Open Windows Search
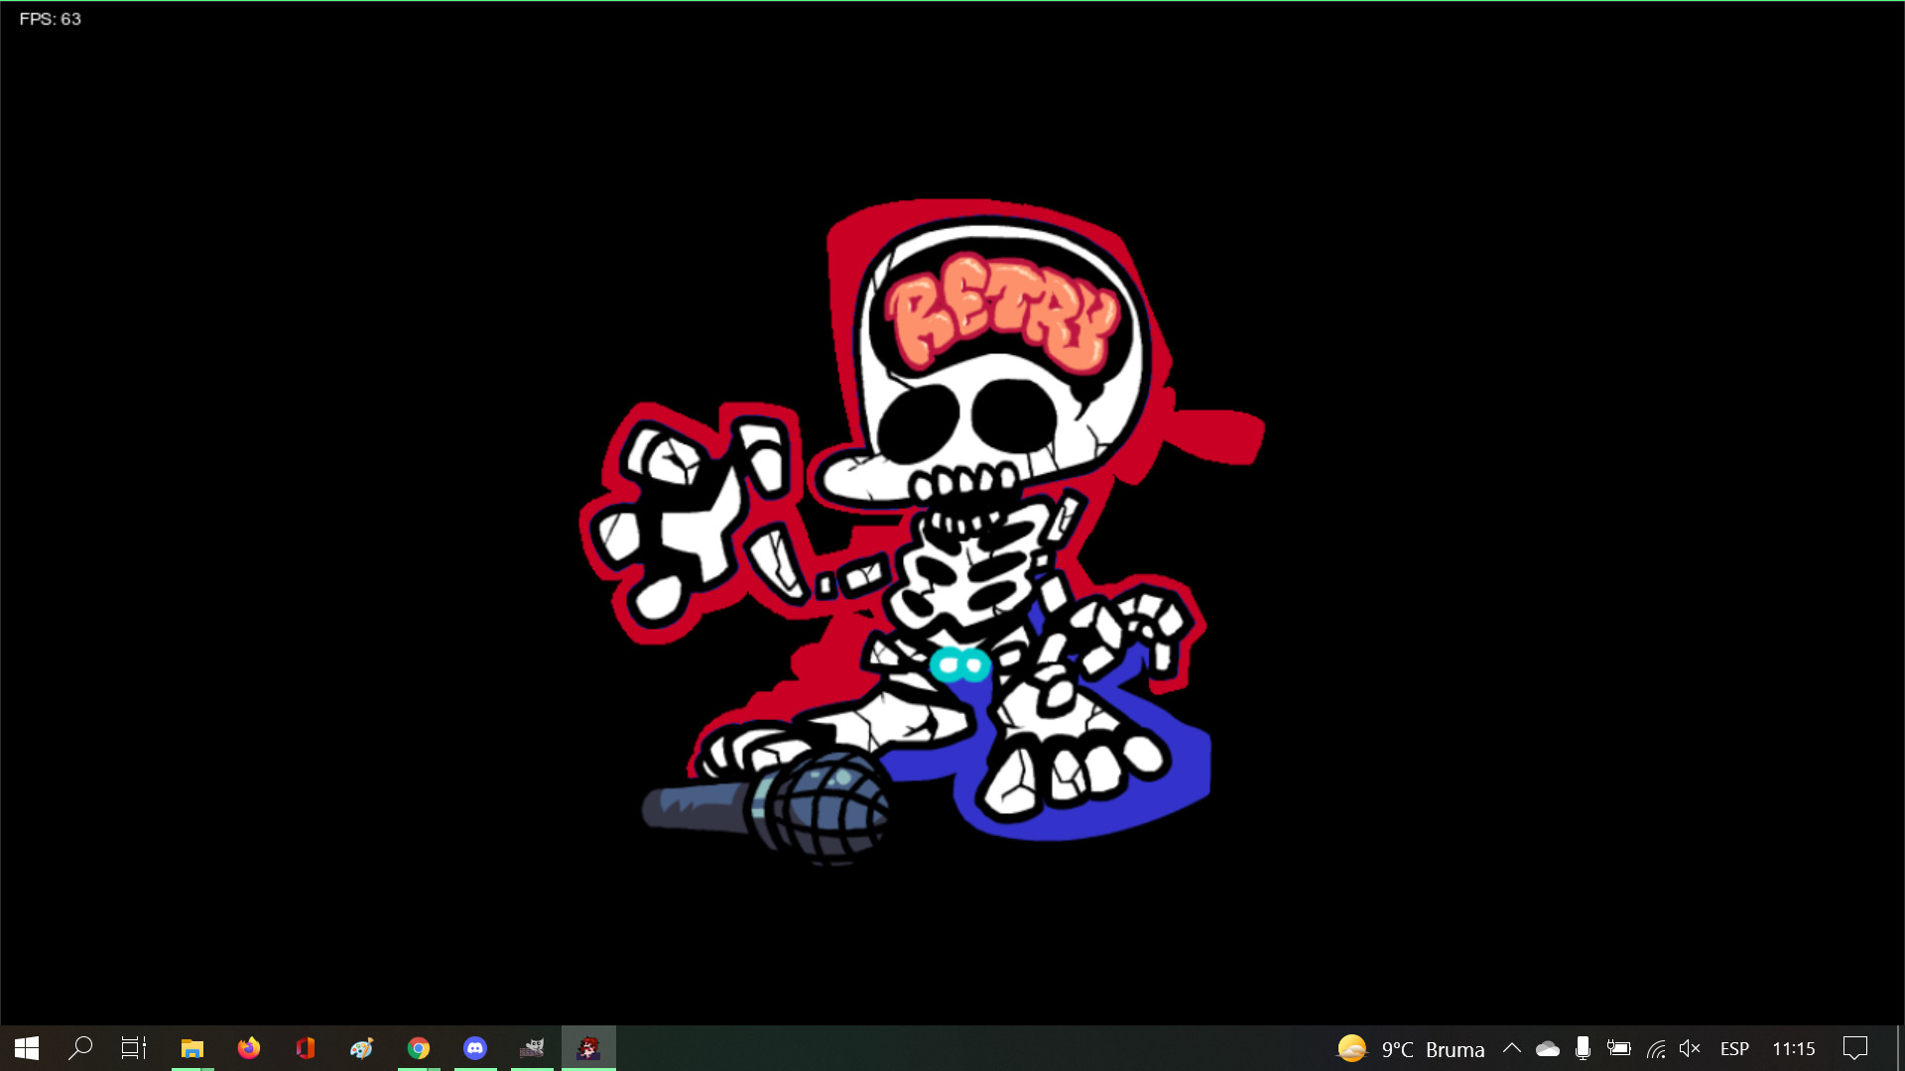The width and height of the screenshot is (1905, 1071). pyautogui.click(x=79, y=1047)
